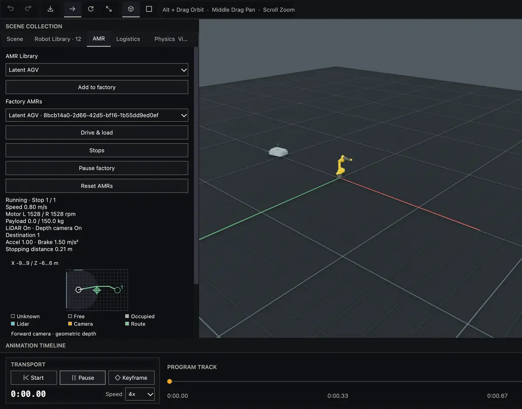
Task: Click the white start circle on the minimap
Action: 79,289
